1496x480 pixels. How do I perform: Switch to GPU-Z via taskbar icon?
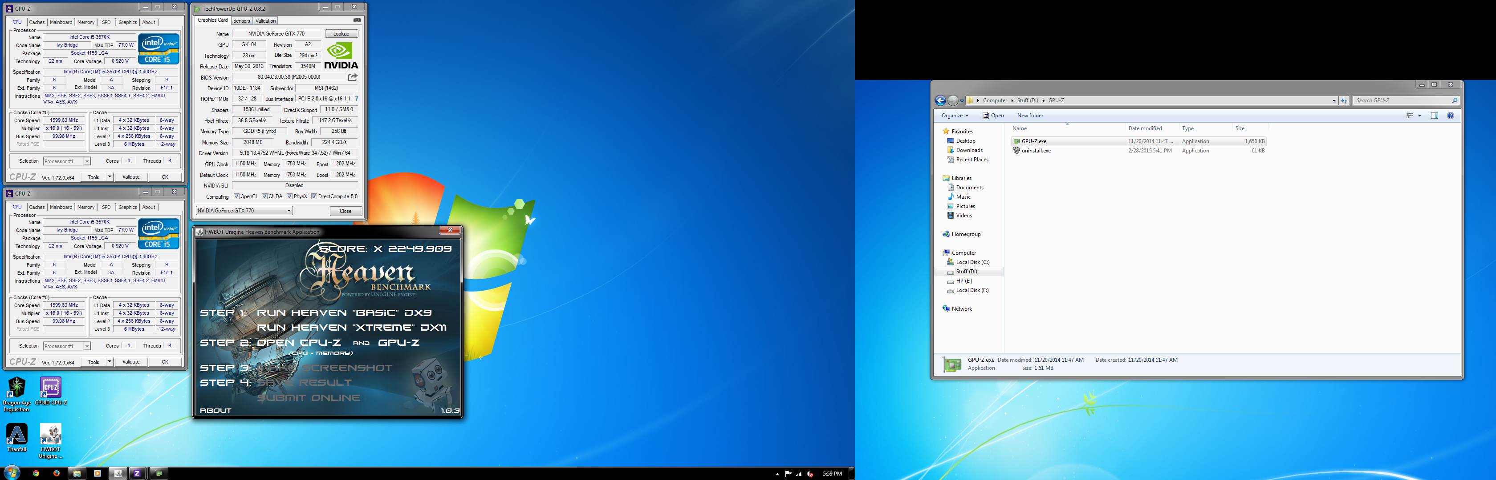159,473
